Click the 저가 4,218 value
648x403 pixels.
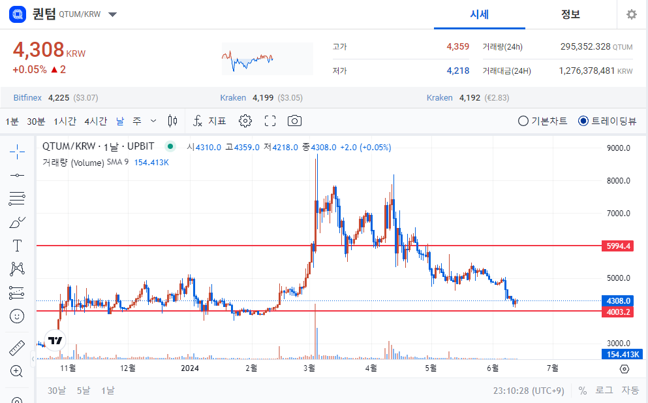coord(458,71)
